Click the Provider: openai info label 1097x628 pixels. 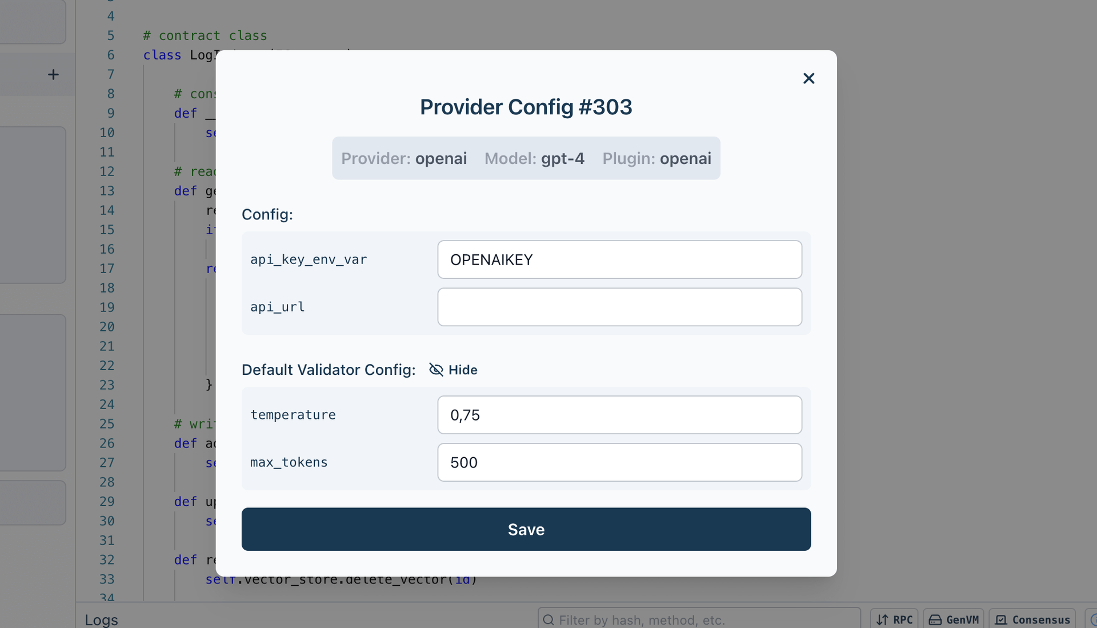click(x=404, y=158)
